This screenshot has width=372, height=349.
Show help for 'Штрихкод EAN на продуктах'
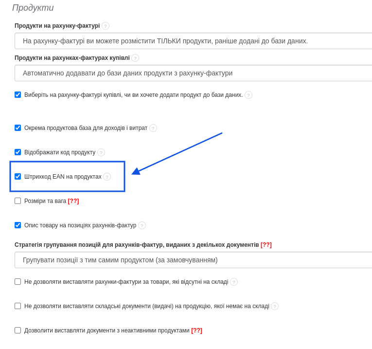click(107, 177)
